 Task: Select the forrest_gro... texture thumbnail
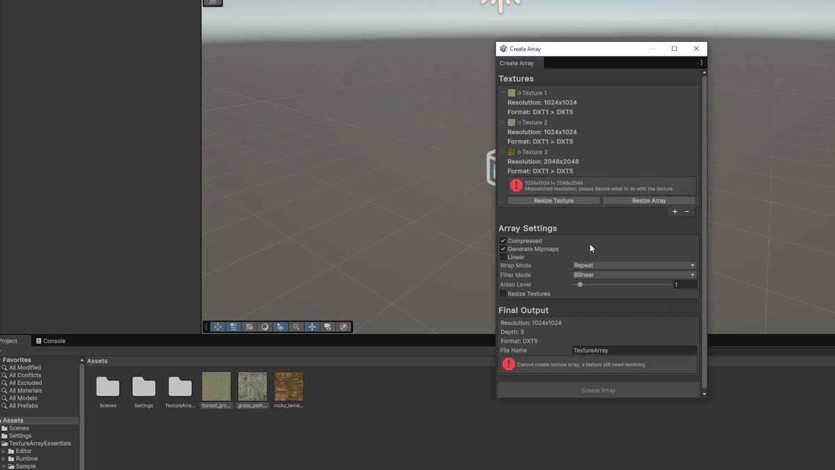(x=216, y=386)
